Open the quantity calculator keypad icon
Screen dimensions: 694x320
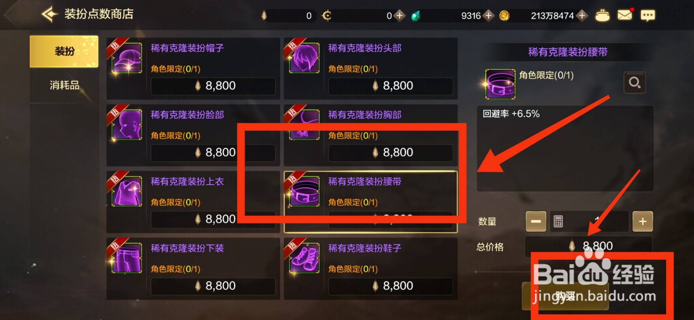558,222
